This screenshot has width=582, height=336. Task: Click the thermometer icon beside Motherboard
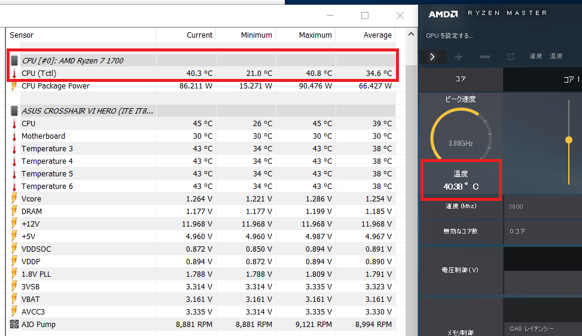(14, 136)
